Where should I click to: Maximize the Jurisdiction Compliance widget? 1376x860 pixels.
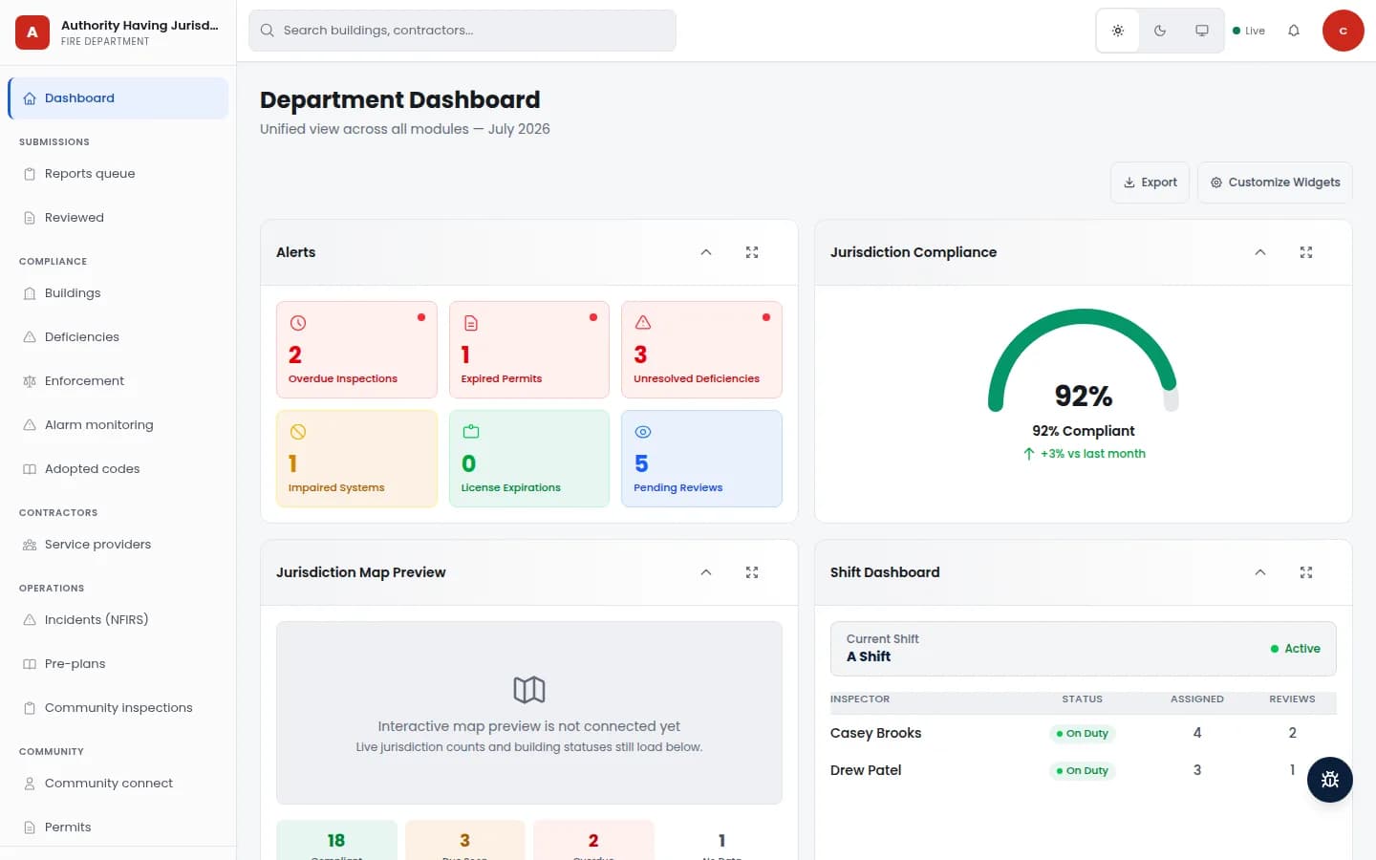click(1306, 252)
